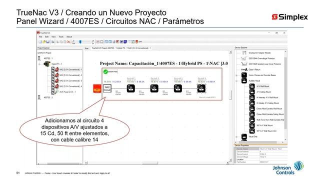Select the TrueNACV3 Project 4007ES NAC tab
The height and width of the screenshot is (180, 320).
[x=121, y=48]
